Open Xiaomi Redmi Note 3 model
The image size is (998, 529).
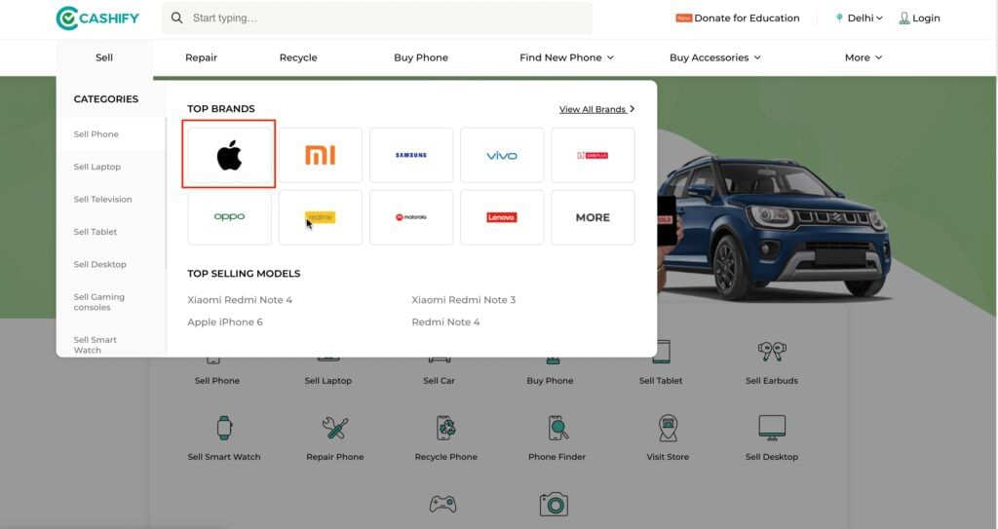463,300
